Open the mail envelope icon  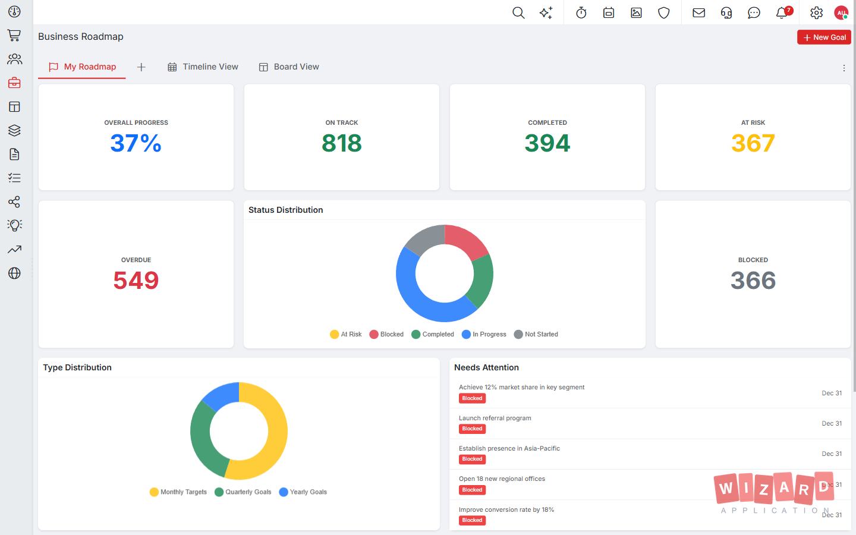coord(699,12)
